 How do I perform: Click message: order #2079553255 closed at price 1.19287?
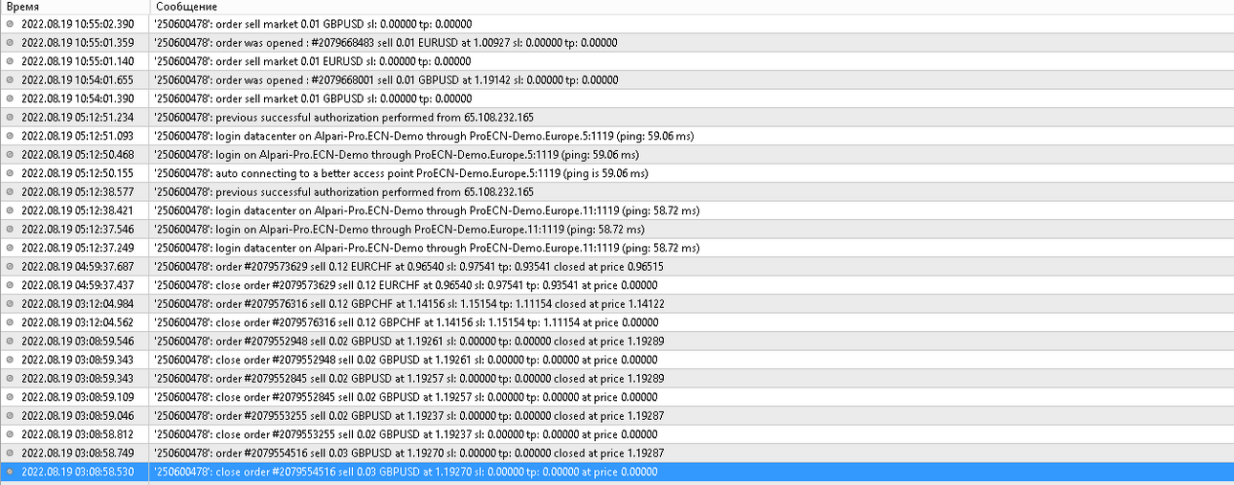point(408,416)
